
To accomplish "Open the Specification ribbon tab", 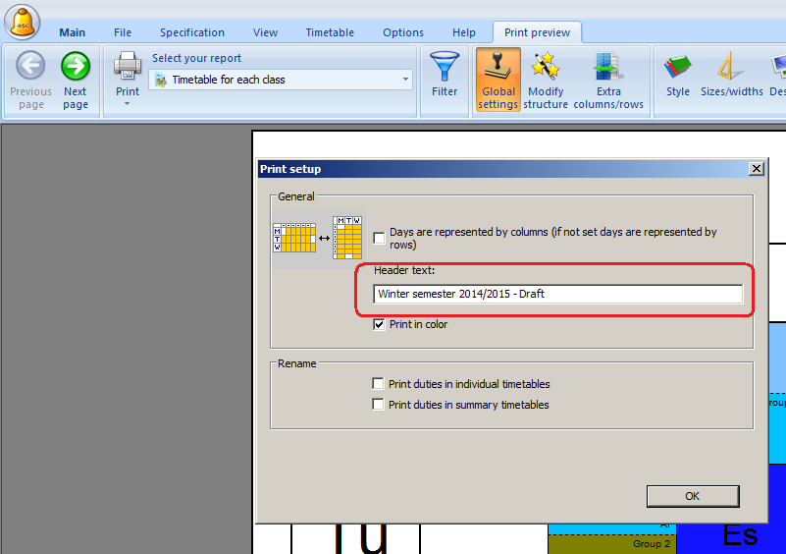I will [192, 32].
